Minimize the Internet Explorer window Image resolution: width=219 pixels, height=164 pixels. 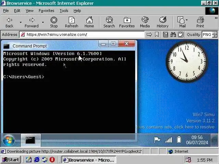coord(203,3)
